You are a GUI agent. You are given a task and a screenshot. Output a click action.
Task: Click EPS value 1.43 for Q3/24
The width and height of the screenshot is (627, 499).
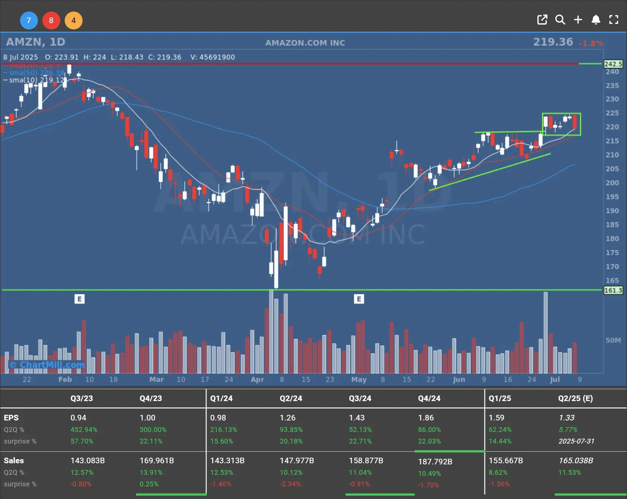click(x=357, y=418)
